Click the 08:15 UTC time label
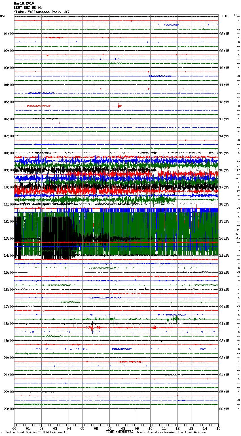The width and height of the screenshot is (241, 436). [x=224, y=34]
